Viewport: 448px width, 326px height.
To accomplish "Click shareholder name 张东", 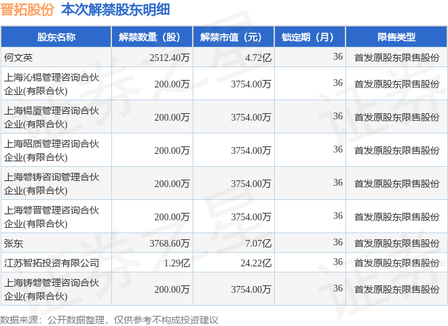I will pyautogui.click(x=14, y=243).
